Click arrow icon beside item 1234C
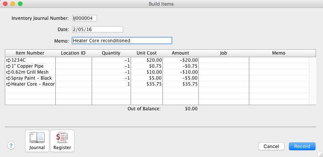The width and height of the screenshot is (323, 157). pyautogui.click(x=9, y=60)
